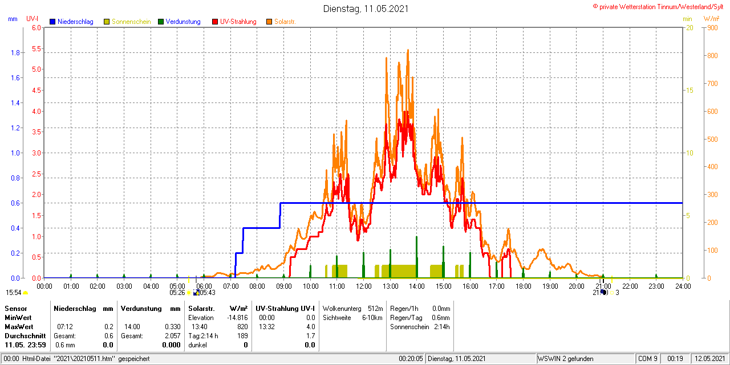The height and width of the screenshot is (365, 730).
Task: Click the dunkel label in Solarstr. column
Action: coord(197,345)
